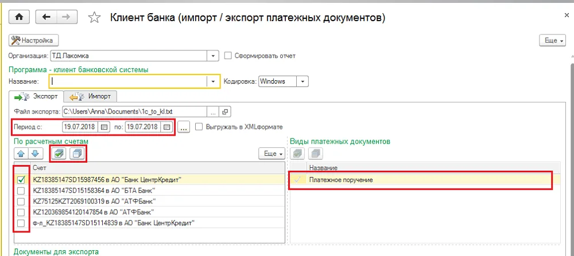Viewport: 574px width, 256px height.
Task: Go to the home page icon
Action: click(21, 17)
